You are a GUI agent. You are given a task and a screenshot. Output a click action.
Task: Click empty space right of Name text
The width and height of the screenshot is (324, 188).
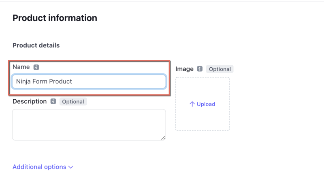[122, 81]
